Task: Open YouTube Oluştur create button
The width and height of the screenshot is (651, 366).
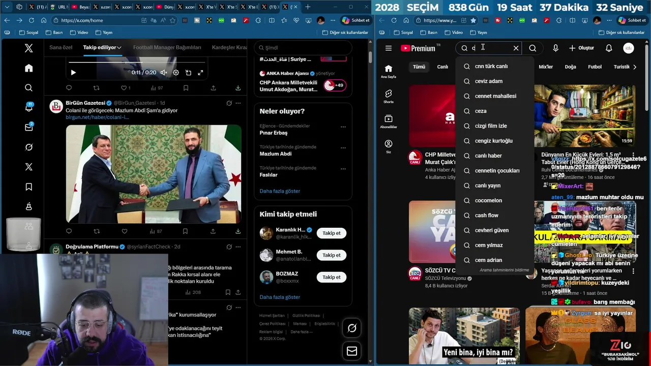Action: 581,48
